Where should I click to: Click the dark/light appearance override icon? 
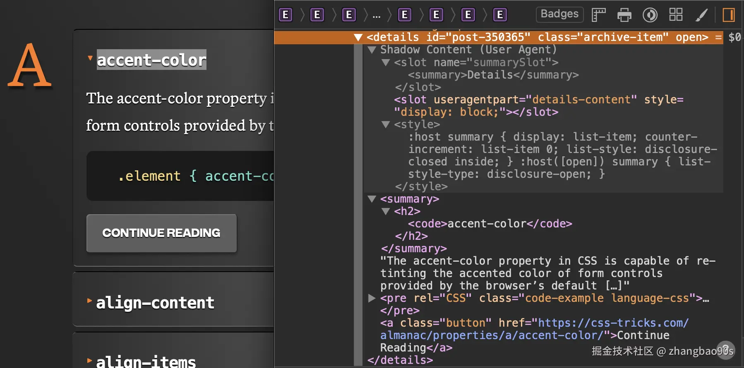[x=650, y=15]
